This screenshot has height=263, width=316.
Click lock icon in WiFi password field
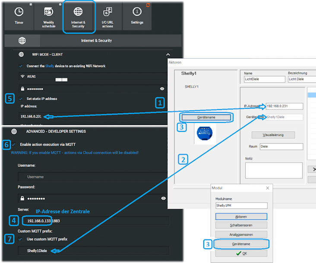[x=22, y=89]
